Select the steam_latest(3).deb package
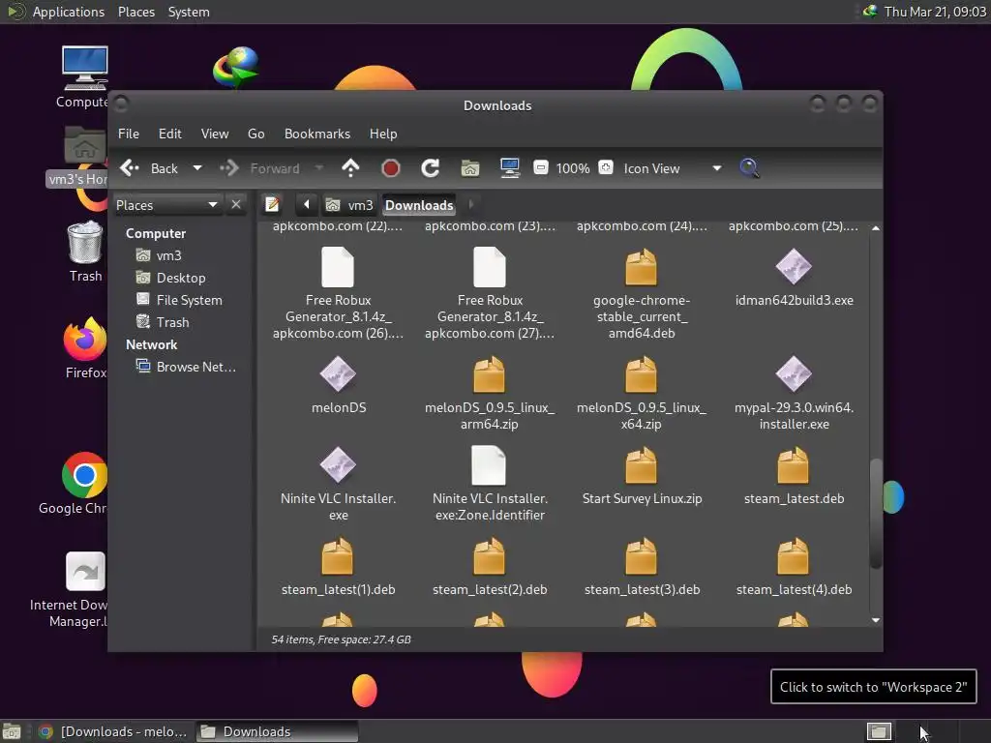The height and width of the screenshot is (743, 991). pos(642,556)
